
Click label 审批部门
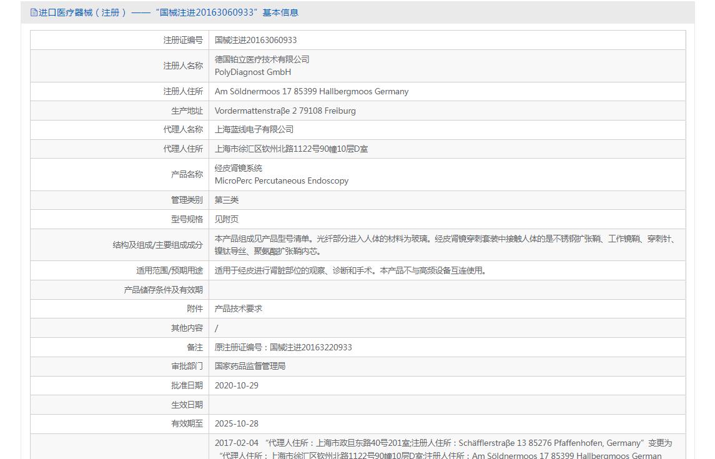187,366
